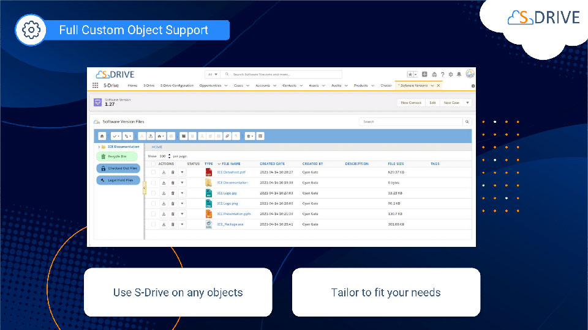Click the New Case button

click(x=451, y=103)
